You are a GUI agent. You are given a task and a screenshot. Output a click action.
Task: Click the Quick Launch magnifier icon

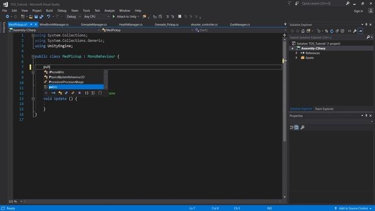[x=347, y=4]
